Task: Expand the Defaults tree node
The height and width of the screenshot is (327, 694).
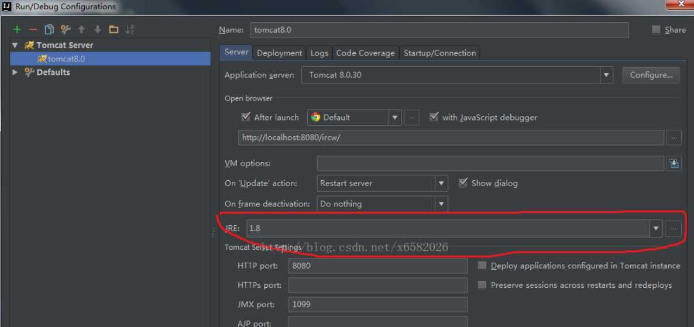Action: 15,72
